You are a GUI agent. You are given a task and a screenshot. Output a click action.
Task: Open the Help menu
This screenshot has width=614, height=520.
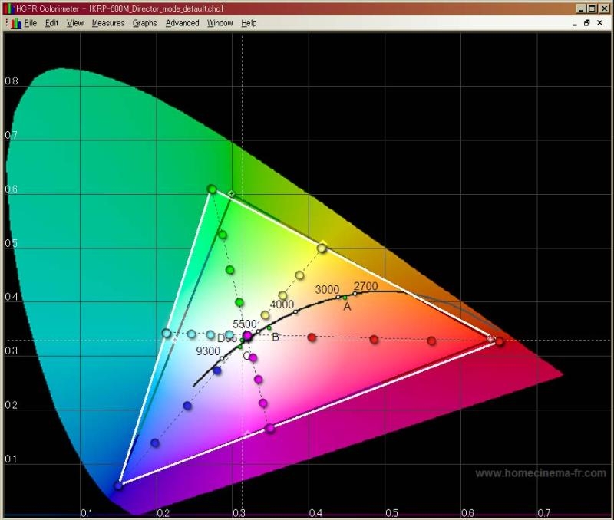(249, 23)
